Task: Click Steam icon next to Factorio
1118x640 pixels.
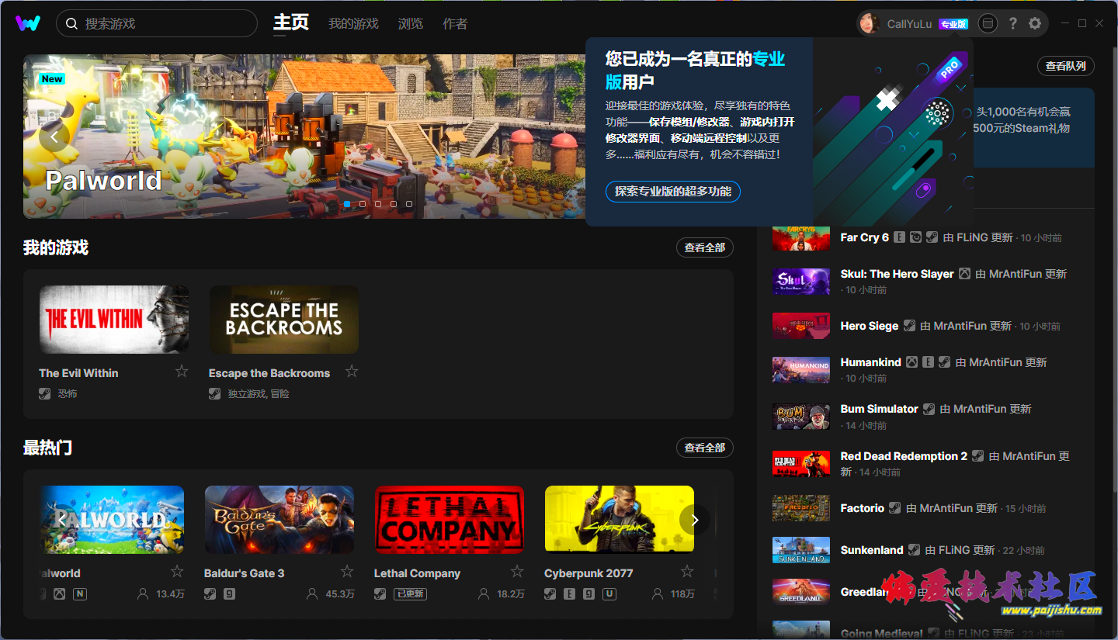Action: 895,508
